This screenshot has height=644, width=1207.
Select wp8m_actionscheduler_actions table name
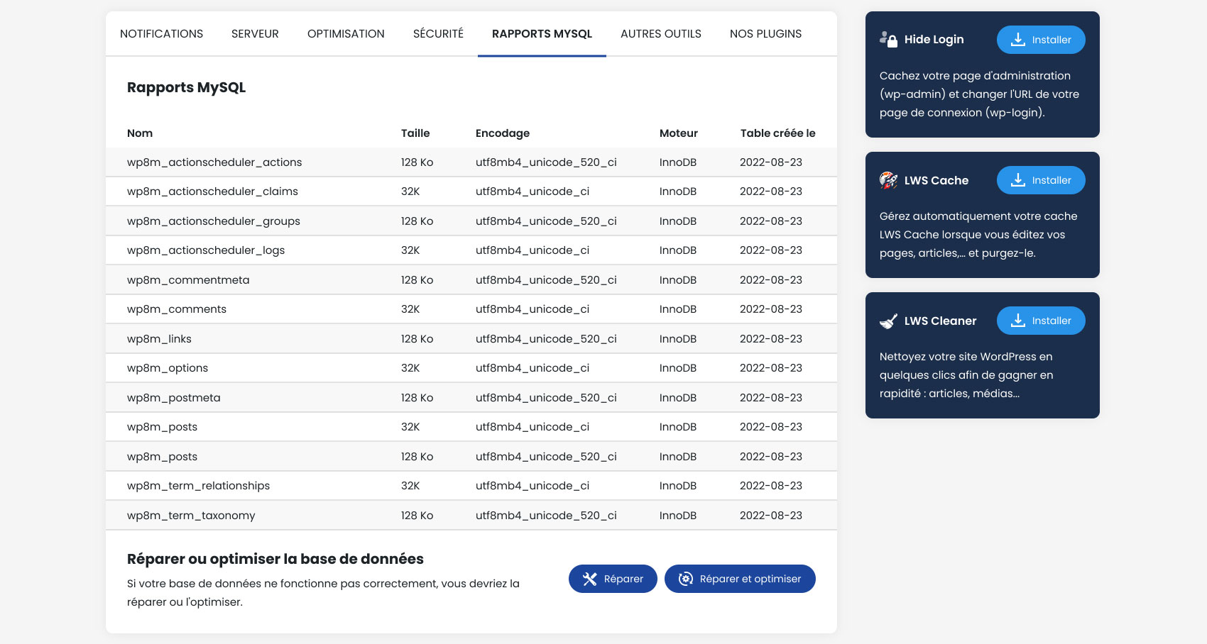tap(214, 162)
